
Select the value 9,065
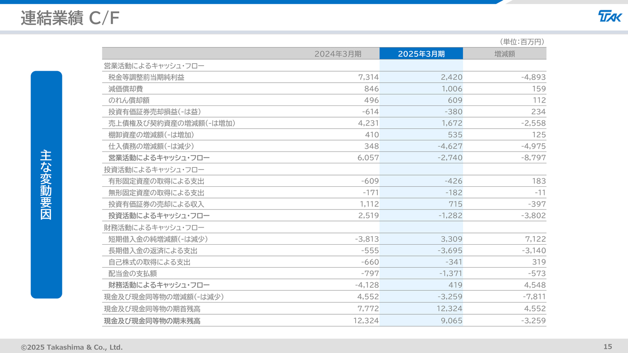(x=452, y=321)
